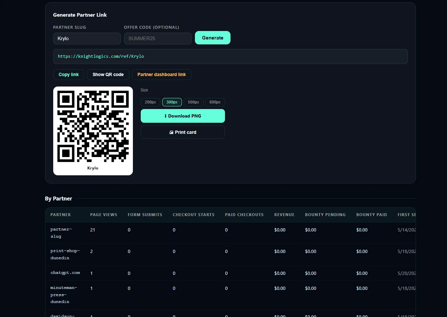Click the BOUNTY PENDING column header
The width and height of the screenshot is (447, 317).
click(x=325, y=215)
